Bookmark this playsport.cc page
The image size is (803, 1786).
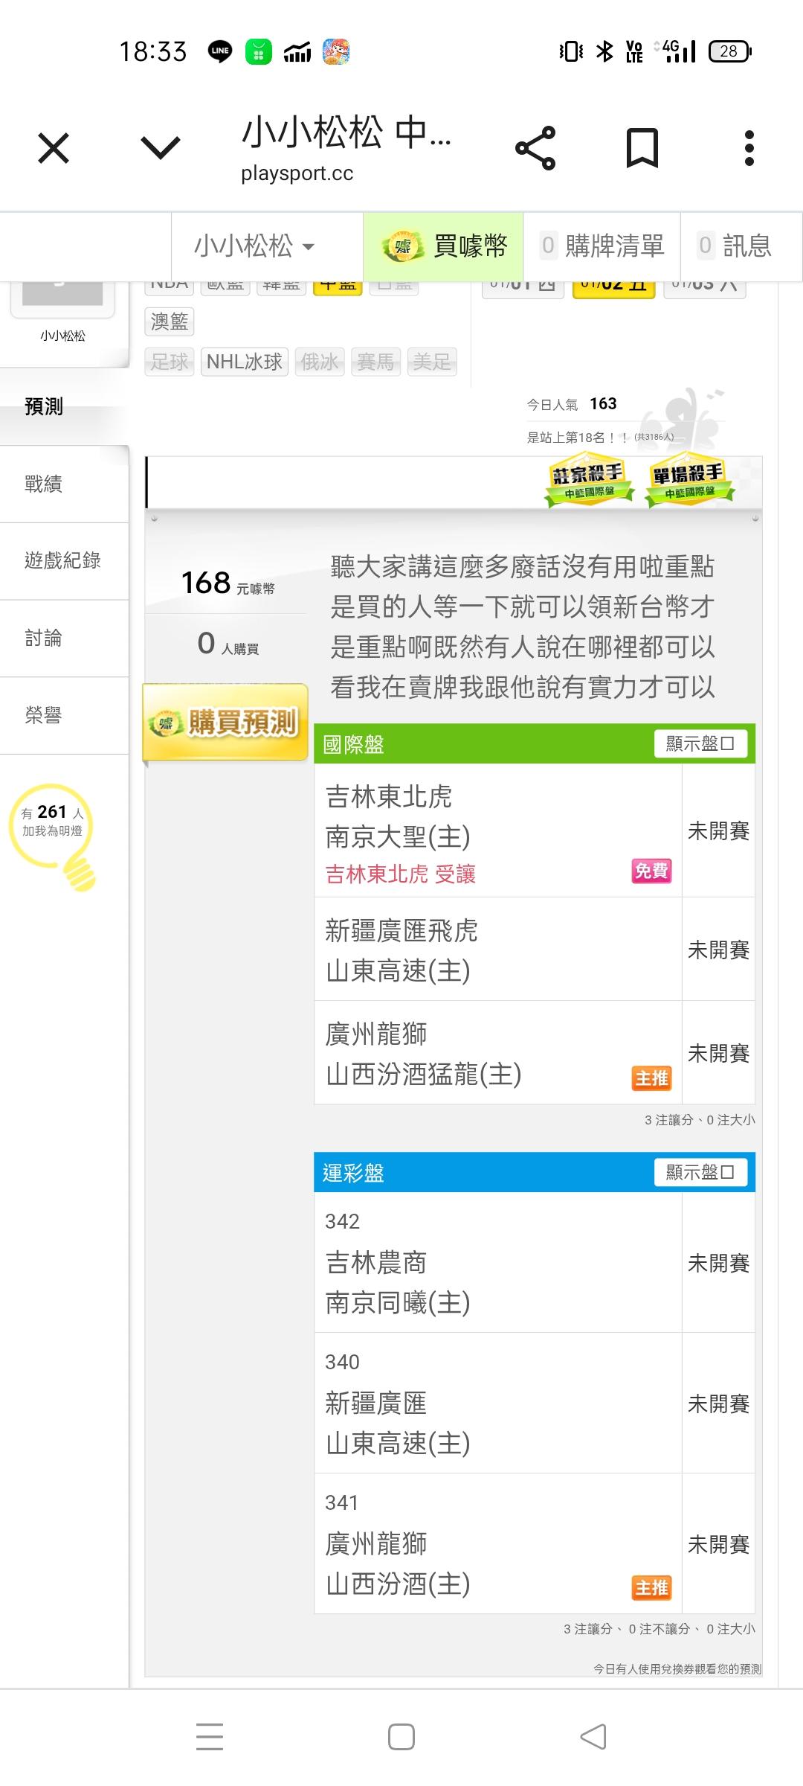click(x=642, y=147)
